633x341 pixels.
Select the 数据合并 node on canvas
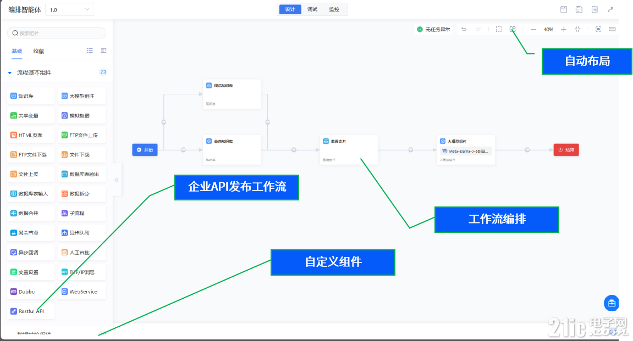(x=349, y=150)
